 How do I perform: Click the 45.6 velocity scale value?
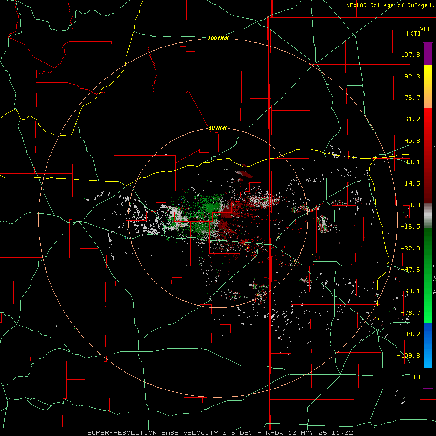[412, 140]
